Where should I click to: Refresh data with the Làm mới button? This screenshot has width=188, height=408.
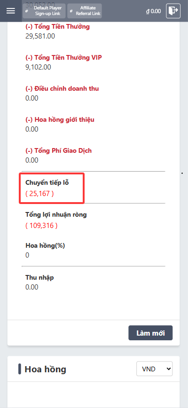[x=150, y=333]
